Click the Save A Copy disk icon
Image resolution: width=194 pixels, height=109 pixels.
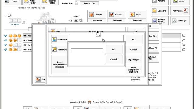coord(155,21)
